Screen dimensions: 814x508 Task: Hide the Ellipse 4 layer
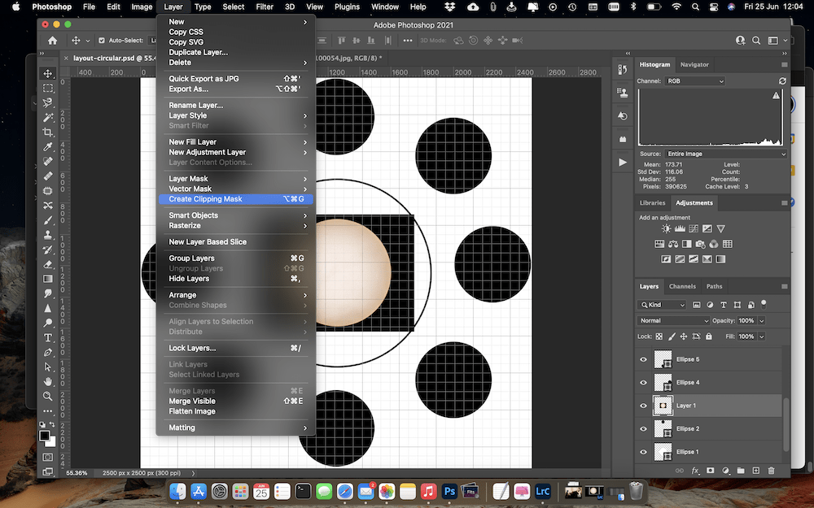[x=643, y=383]
